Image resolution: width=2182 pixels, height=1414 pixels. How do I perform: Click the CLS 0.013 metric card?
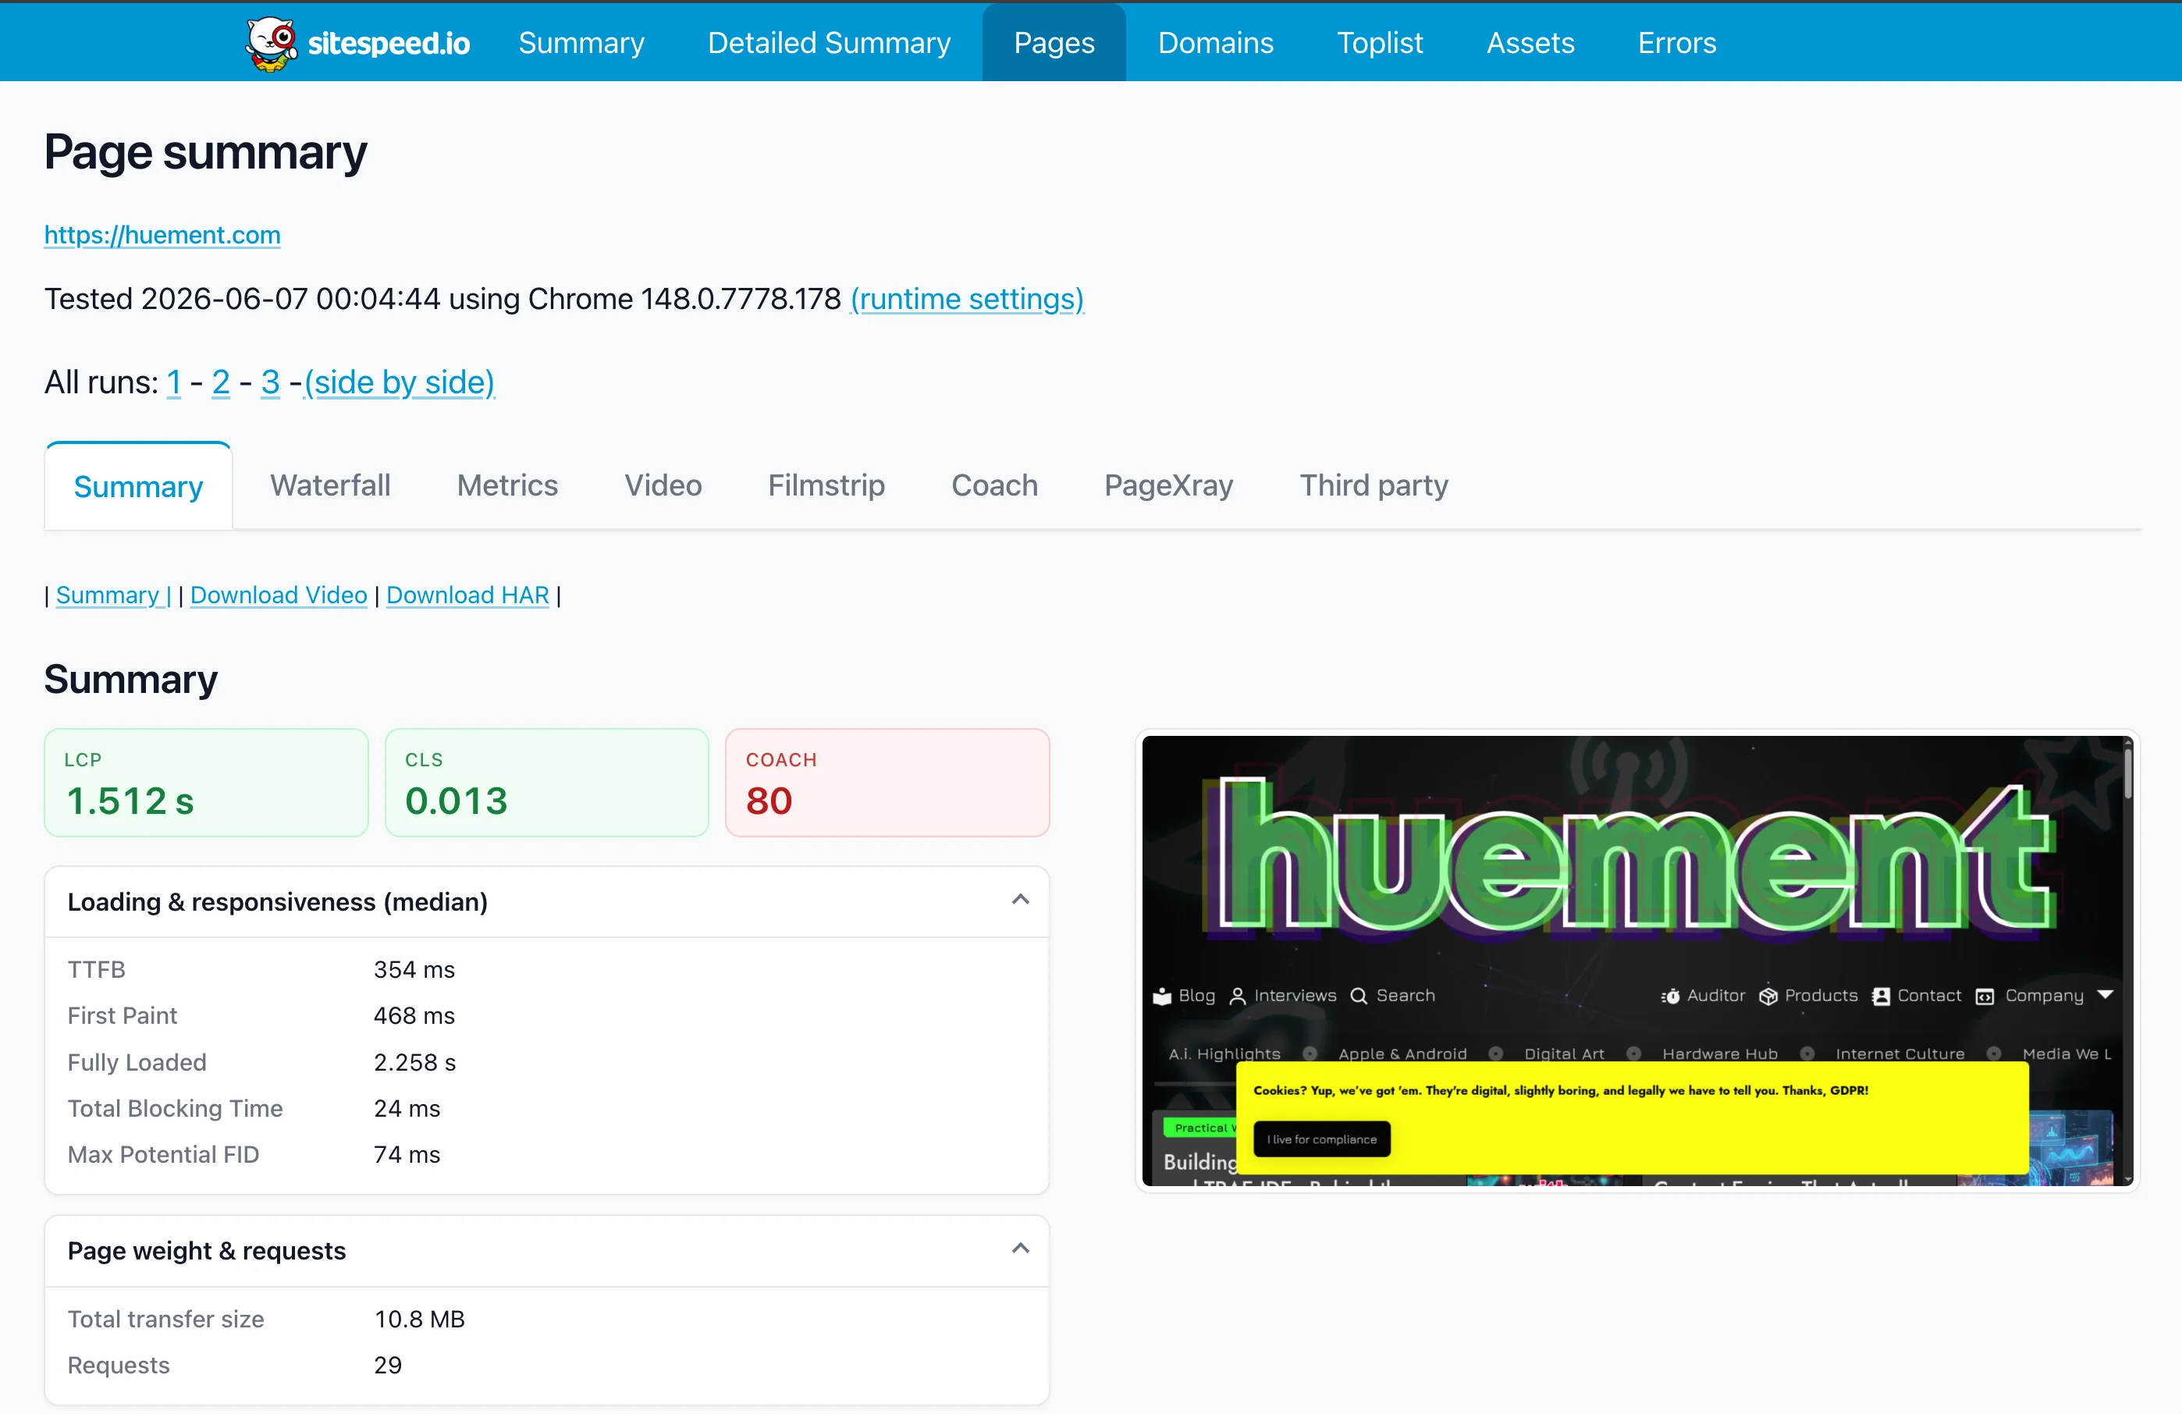546,782
